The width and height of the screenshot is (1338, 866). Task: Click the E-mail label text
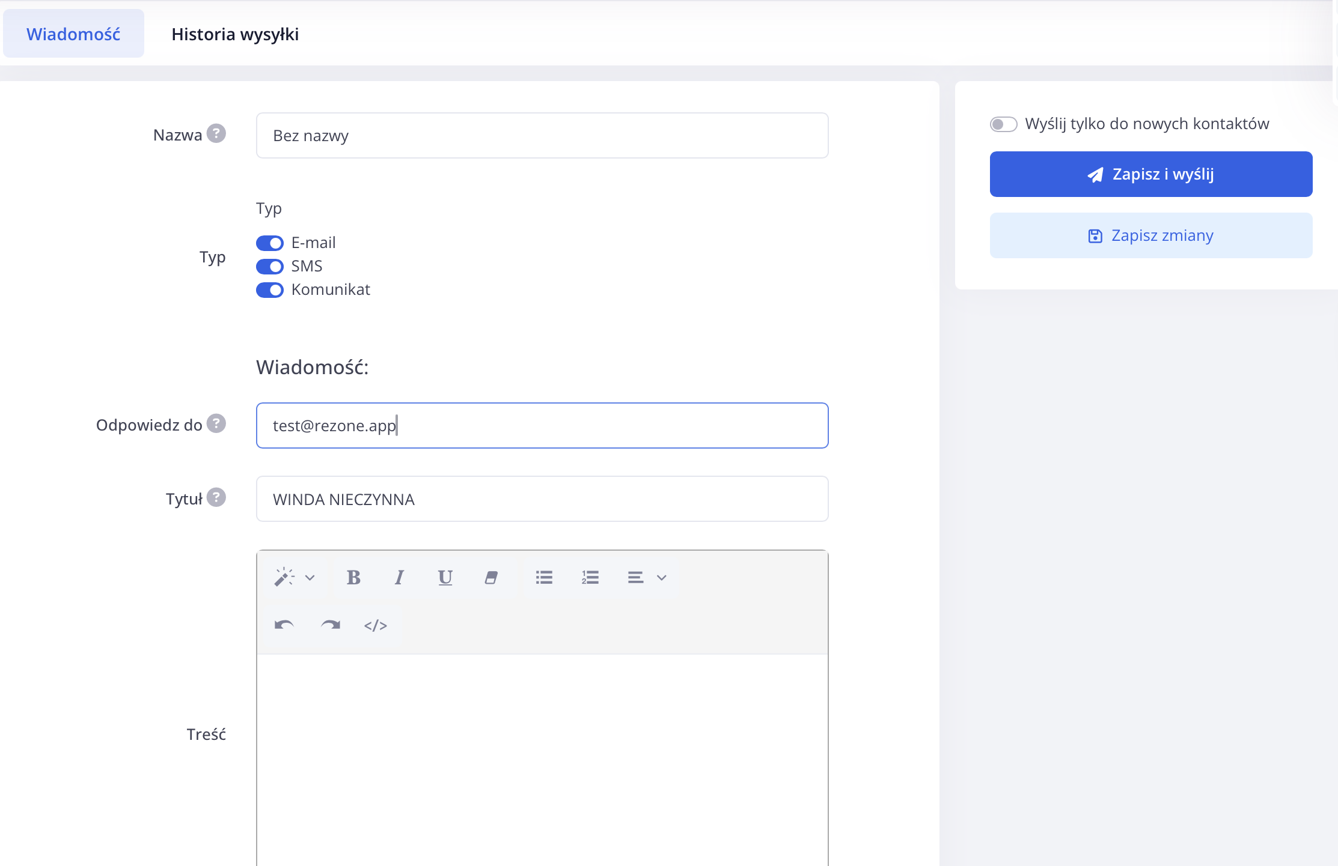click(x=313, y=243)
